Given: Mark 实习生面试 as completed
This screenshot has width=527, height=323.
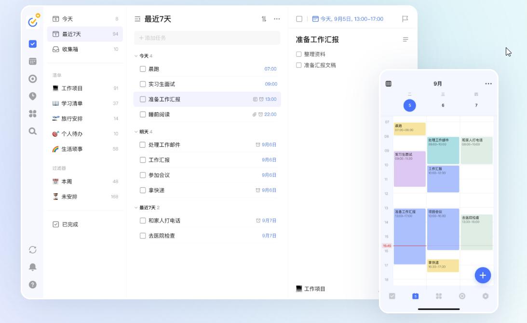Looking at the screenshot, I should point(143,84).
